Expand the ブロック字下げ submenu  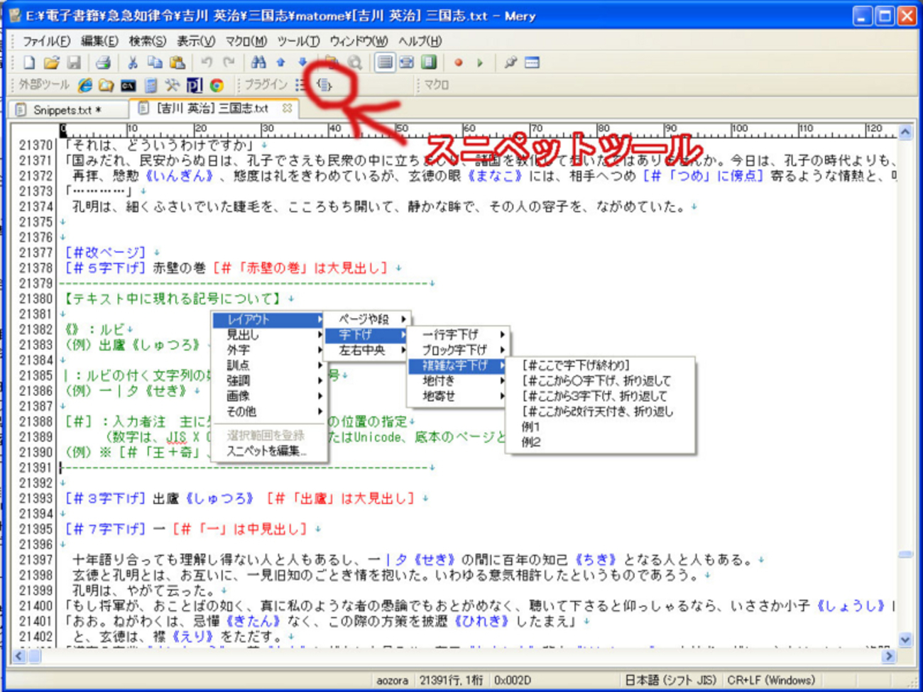[457, 350]
